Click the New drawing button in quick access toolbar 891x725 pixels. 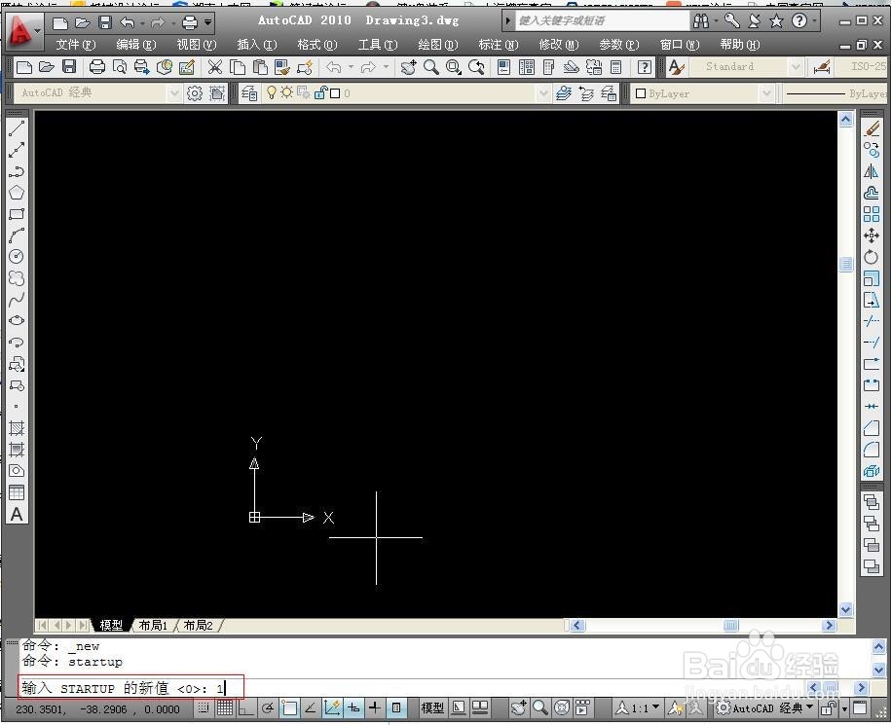pos(60,22)
